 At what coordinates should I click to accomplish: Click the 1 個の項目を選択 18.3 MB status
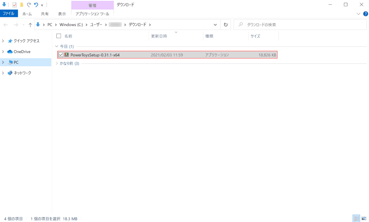(54, 219)
